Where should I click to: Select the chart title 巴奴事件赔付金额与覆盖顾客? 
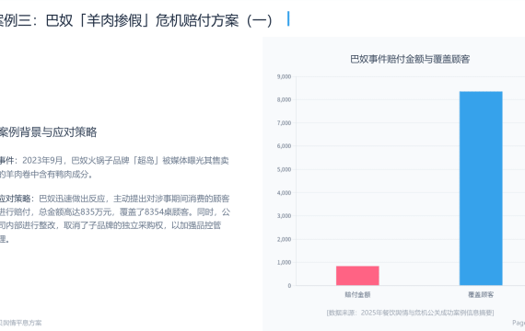pyautogui.click(x=410, y=59)
